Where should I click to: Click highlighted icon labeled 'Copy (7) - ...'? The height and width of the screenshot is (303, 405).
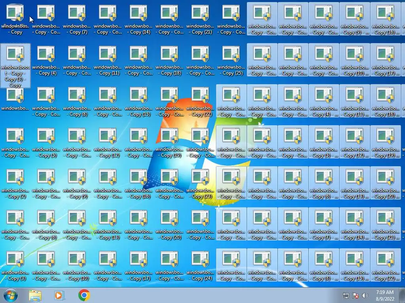tap(324, 224)
